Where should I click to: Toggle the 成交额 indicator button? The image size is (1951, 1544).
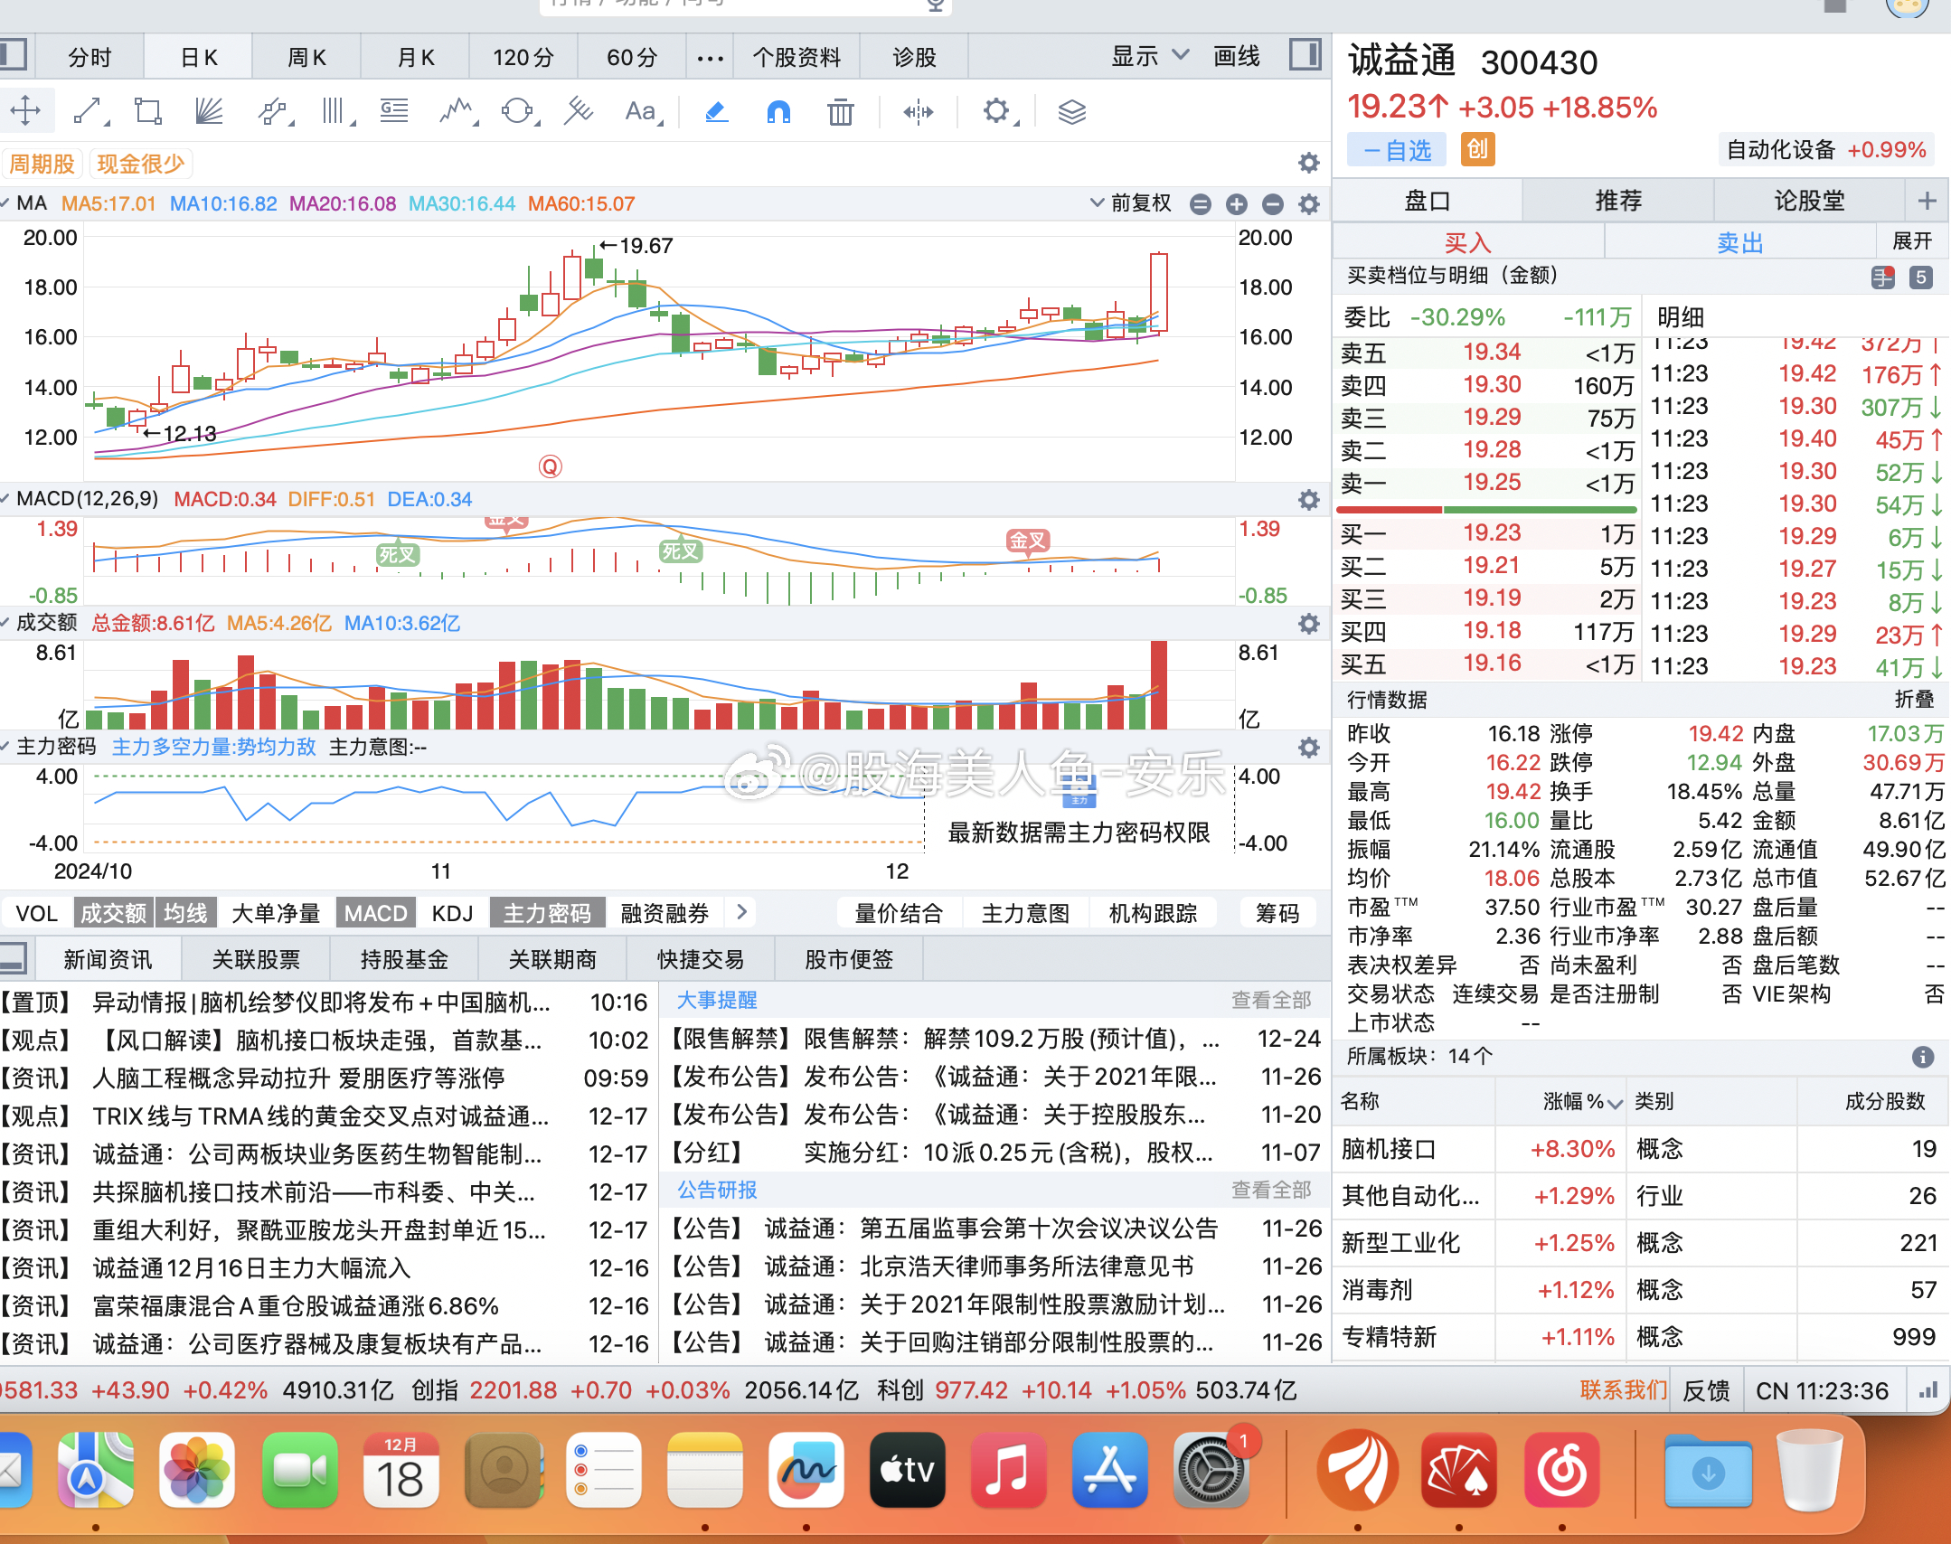pos(114,913)
